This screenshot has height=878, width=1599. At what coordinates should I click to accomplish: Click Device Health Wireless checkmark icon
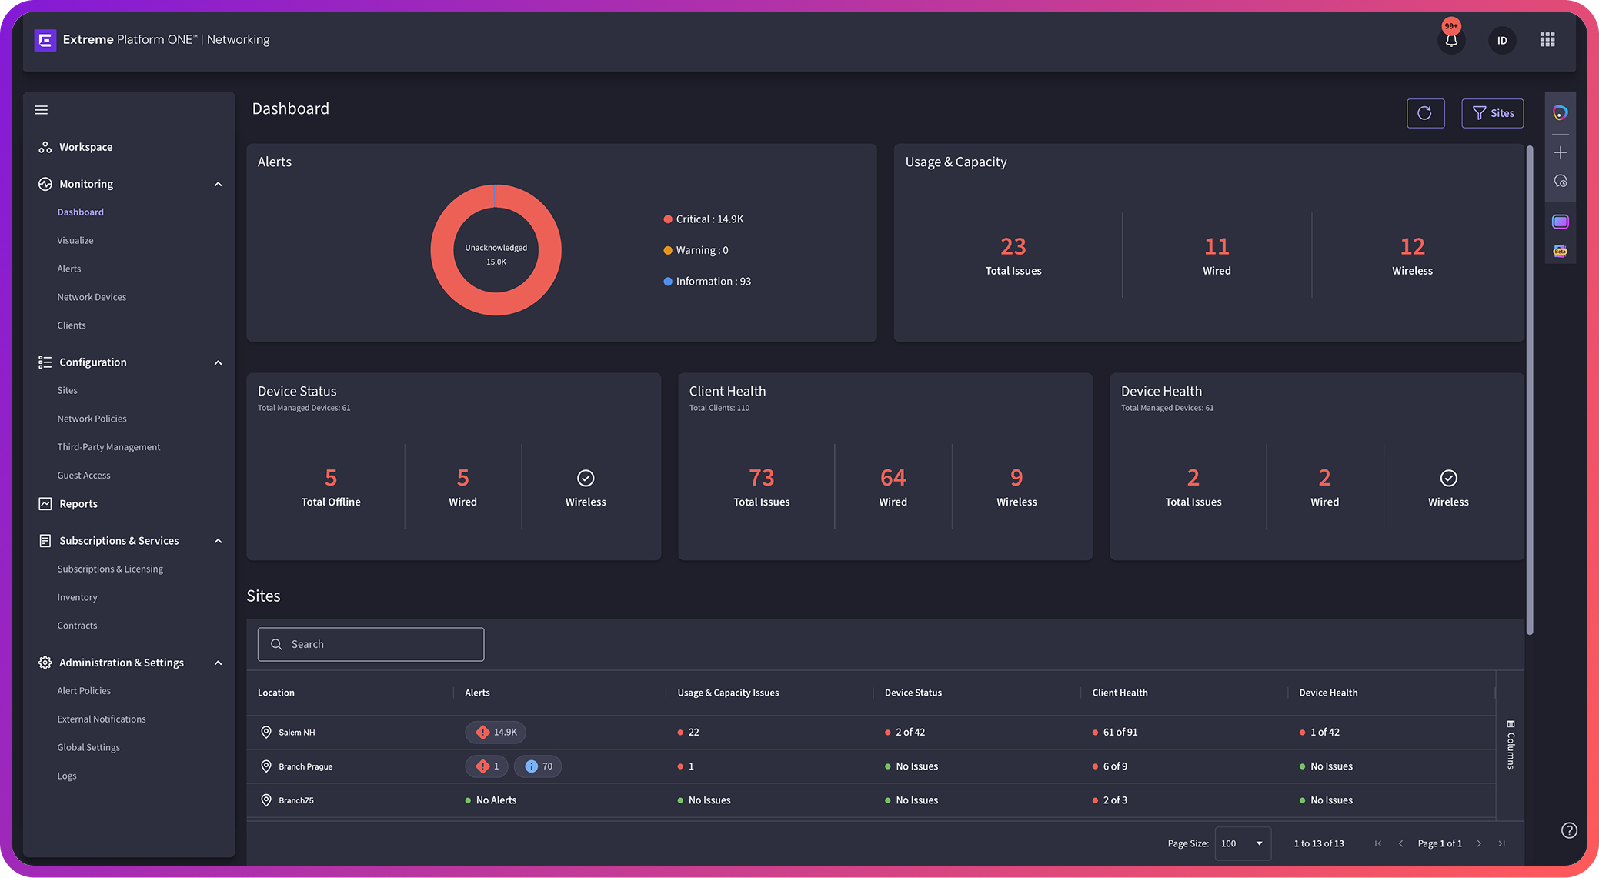(x=1448, y=479)
